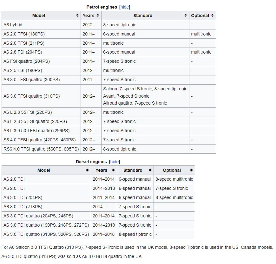
Task: Sort diesel table by Years arrows
Action: click(113, 170)
